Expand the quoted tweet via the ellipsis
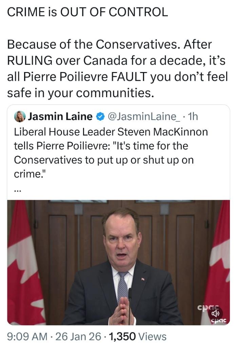Viewport: 237px width, 348px height. pos(18,191)
